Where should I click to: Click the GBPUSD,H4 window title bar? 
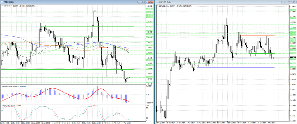[x=73, y=2]
